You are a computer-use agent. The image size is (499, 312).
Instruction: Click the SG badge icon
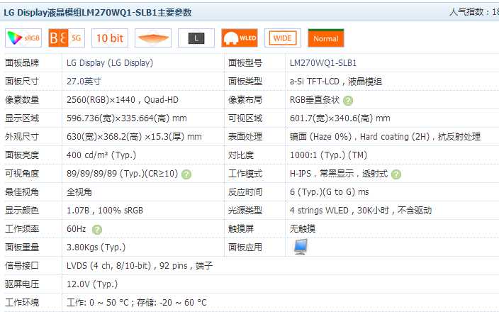[x=67, y=38]
